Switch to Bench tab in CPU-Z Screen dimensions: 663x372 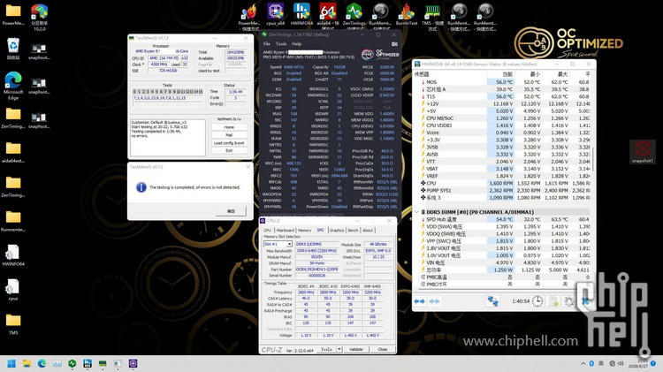[x=353, y=231]
